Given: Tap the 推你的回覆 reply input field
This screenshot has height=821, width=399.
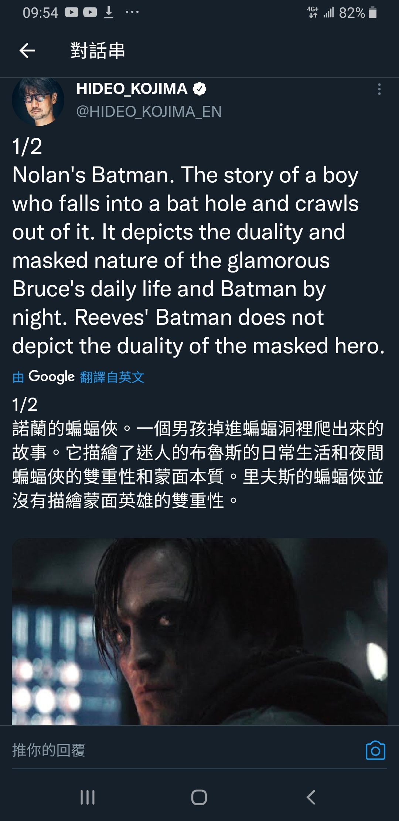Looking at the screenshot, I should coord(185,750).
